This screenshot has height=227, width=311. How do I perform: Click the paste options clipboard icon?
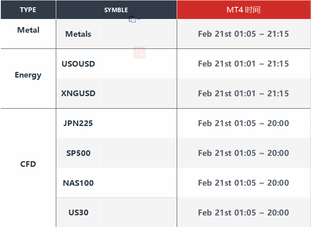point(132,19)
